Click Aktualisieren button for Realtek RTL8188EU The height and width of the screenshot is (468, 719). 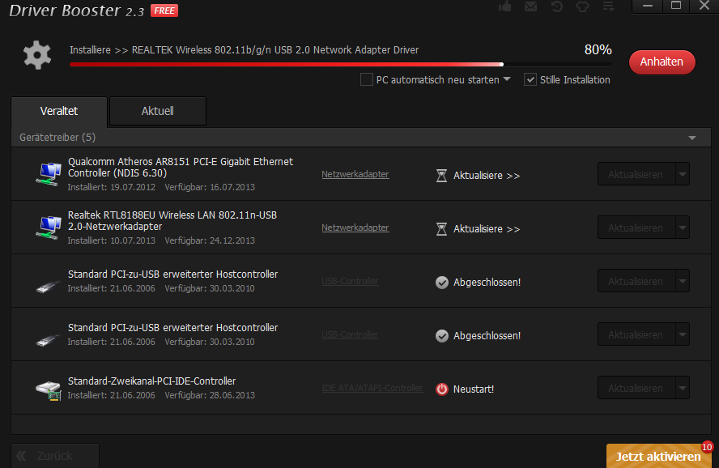click(x=636, y=228)
